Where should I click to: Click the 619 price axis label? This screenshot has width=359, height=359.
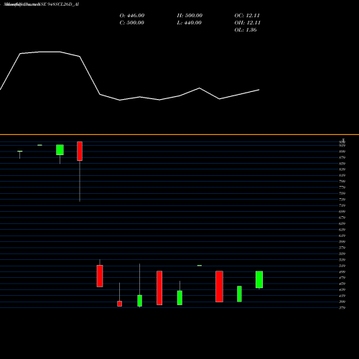point(342,236)
